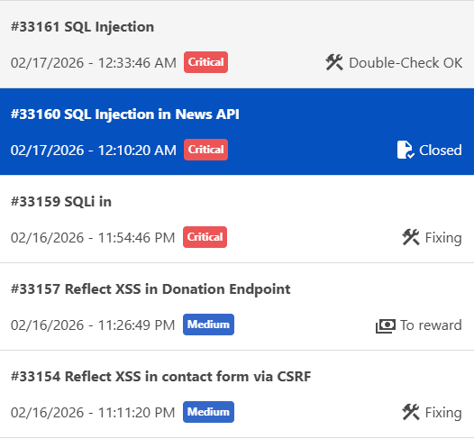Viewport: 474px width, 439px height.
Task: Open report #33160 SQL Injection in News API
Action: pyautogui.click(x=237, y=132)
